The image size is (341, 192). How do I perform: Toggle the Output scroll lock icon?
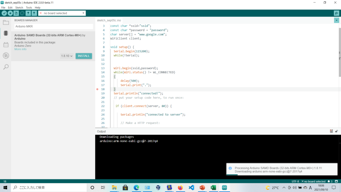coord(336,131)
